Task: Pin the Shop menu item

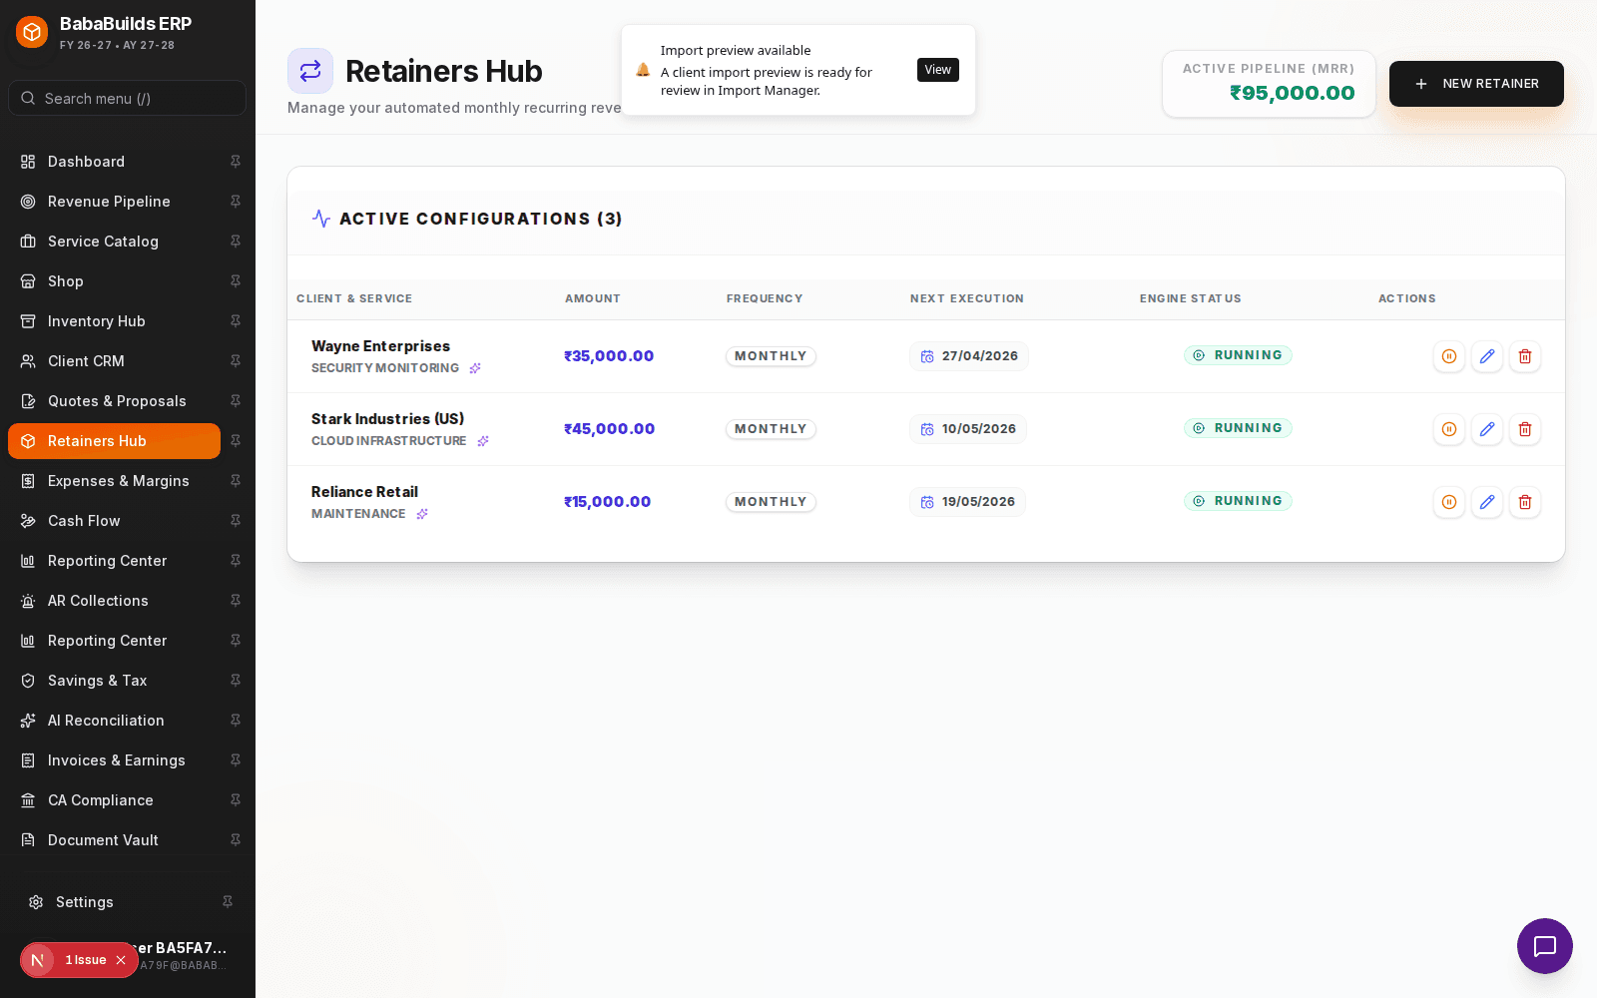Action: tap(236, 281)
